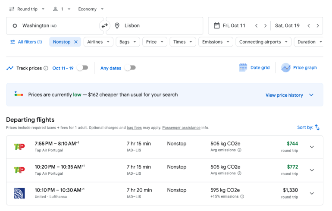332x211 pixels.
Task: Swap origin and destination airports
Action: 104,26
